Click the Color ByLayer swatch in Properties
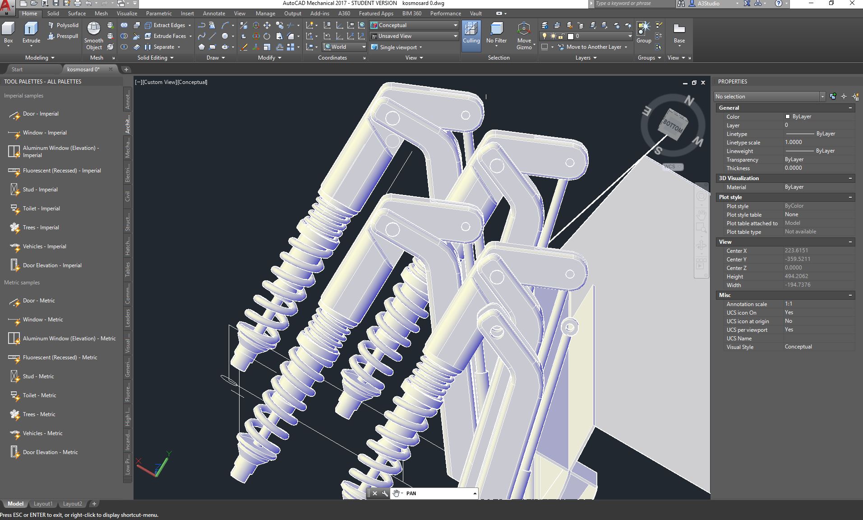Viewport: 863px width, 520px height. [788, 116]
